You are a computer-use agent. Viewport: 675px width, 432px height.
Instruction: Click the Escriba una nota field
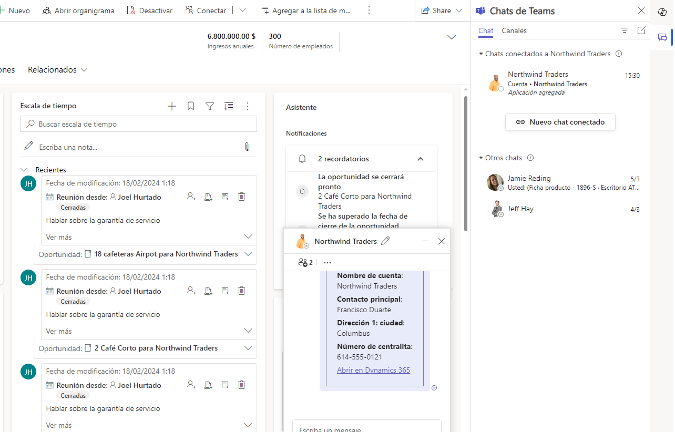tap(131, 147)
